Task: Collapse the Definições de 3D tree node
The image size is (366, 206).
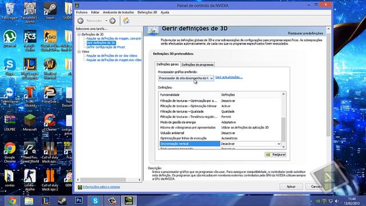Action: point(79,34)
